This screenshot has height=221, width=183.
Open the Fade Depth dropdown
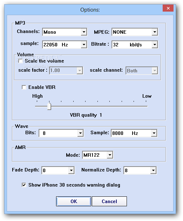click(58, 170)
